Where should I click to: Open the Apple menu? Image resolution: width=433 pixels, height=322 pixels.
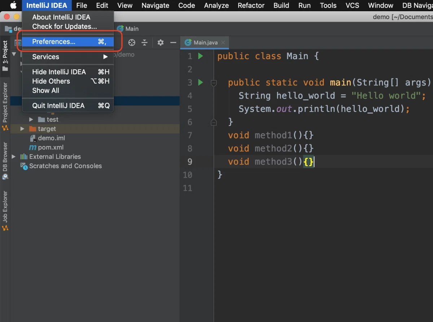13,5
